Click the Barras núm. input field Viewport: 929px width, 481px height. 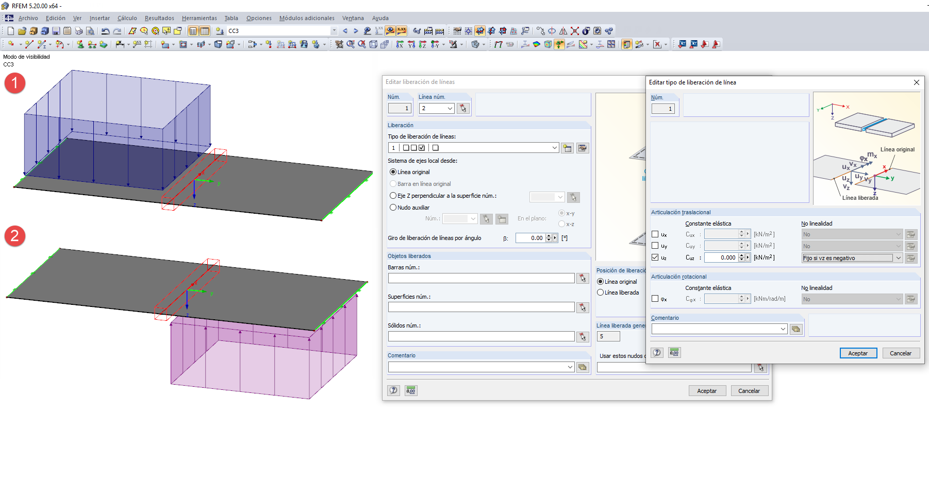(482, 278)
